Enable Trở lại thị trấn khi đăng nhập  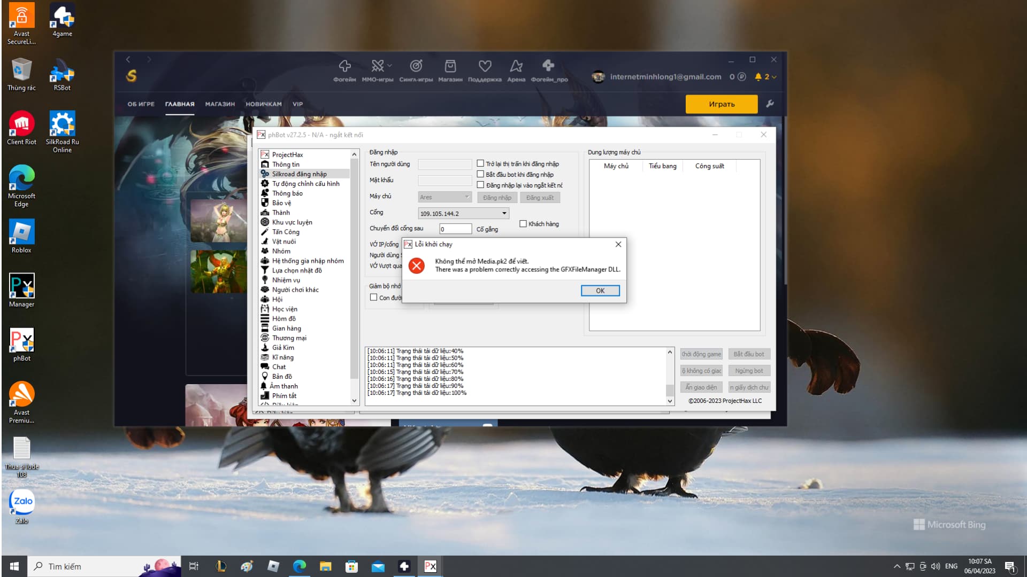[x=480, y=164]
